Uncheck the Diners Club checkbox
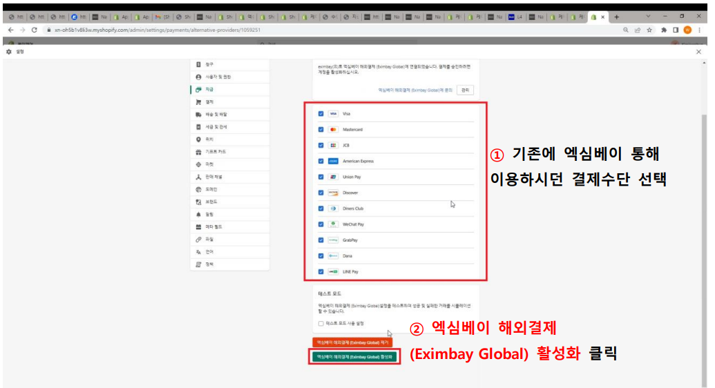 click(321, 208)
